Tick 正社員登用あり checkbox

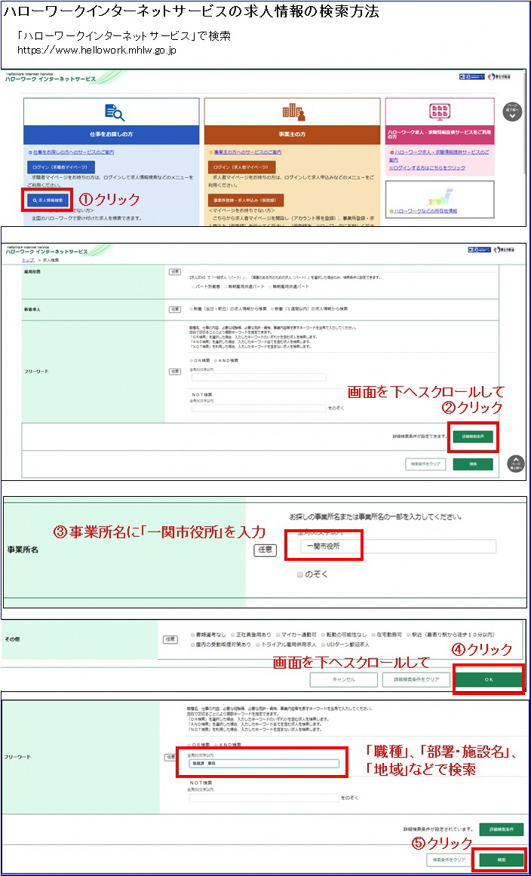click(231, 635)
